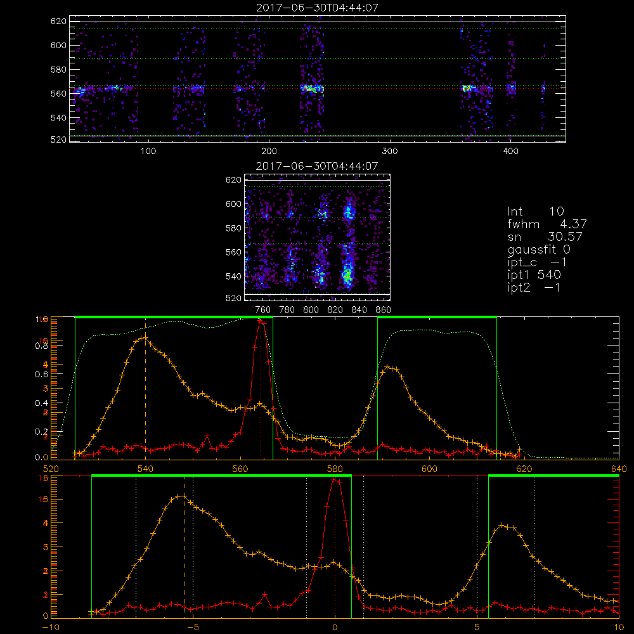
Task: Click x-axis label "-10" of the bottom profile plot
Action: pos(51,628)
